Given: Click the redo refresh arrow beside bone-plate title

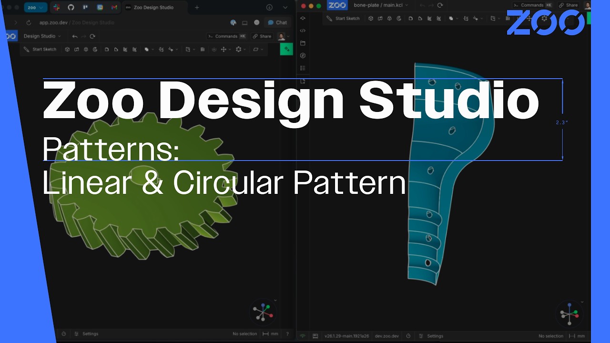Looking at the screenshot, I should pyautogui.click(x=440, y=5).
